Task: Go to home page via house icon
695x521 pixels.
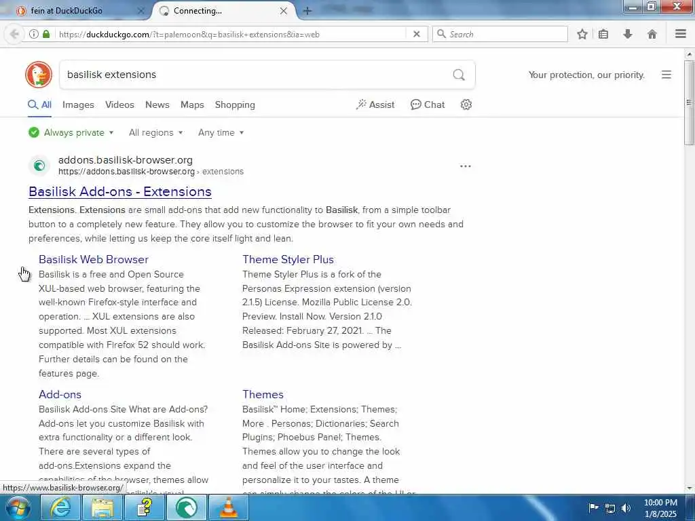Action: click(652, 34)
